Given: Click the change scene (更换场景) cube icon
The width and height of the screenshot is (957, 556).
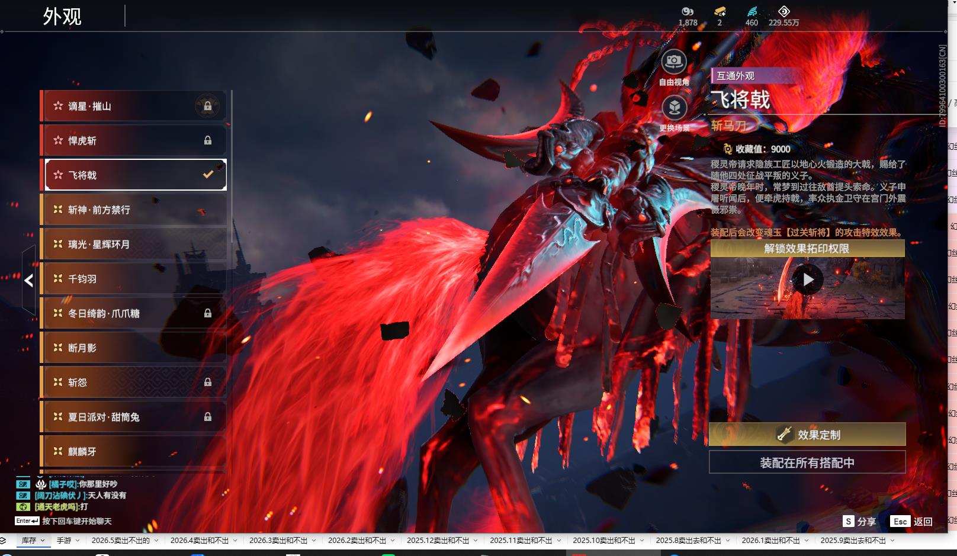Looking at the screenshot, I should click(x=674, y=107).
